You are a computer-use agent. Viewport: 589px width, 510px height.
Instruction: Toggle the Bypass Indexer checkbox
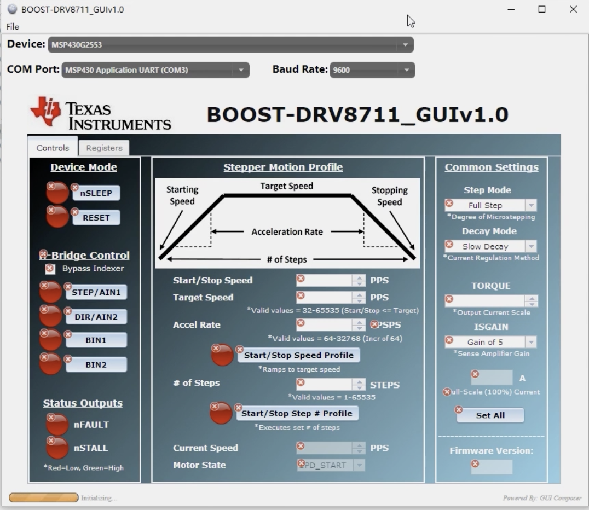tap(50, 269)
